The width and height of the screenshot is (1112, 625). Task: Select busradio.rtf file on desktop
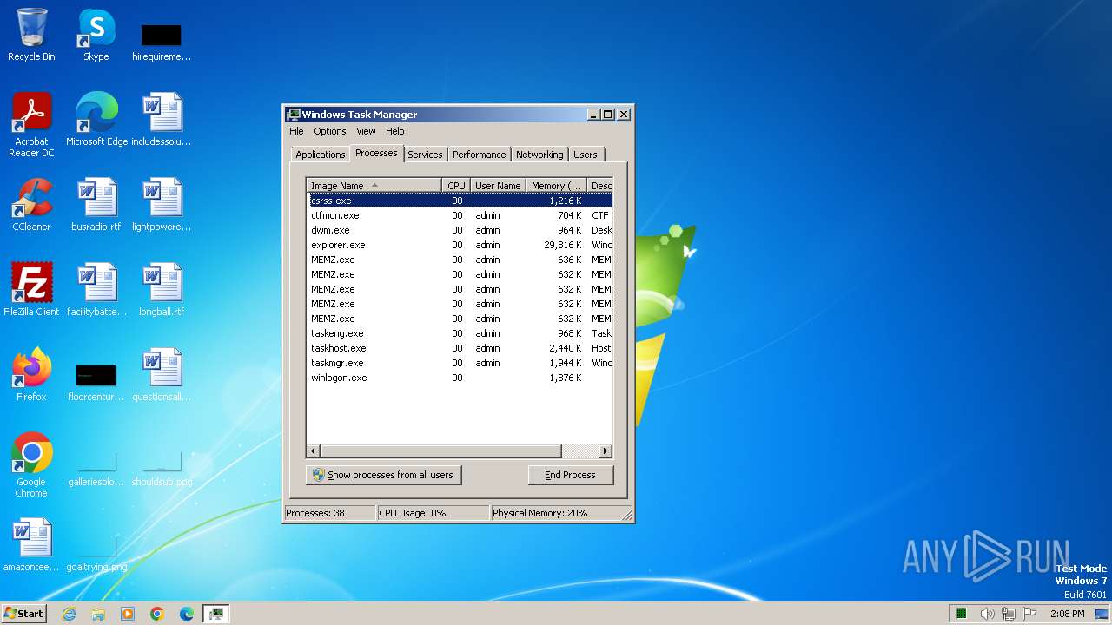point(96,205)
